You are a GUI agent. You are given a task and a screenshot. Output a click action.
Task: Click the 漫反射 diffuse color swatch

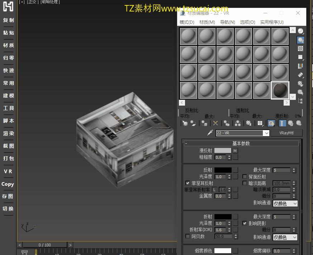(223, 151)
